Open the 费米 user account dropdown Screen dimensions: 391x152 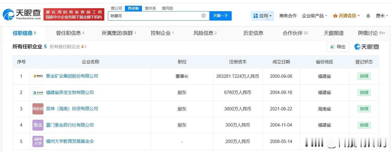coord(382,16)
